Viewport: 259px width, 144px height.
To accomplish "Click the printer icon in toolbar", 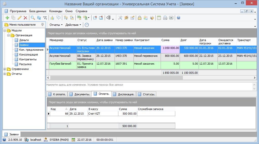I will [165, 18].
